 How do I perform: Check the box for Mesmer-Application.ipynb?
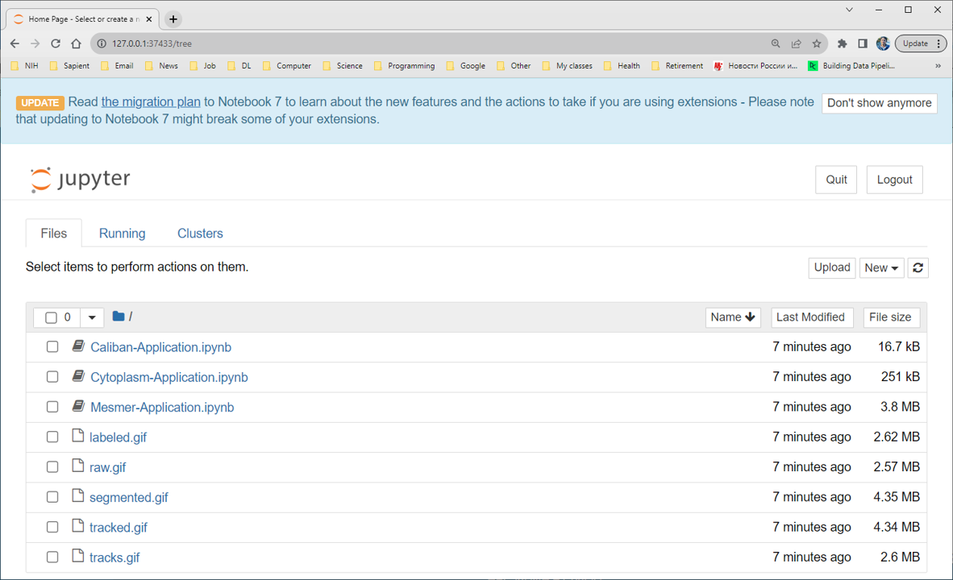(52, 407)
